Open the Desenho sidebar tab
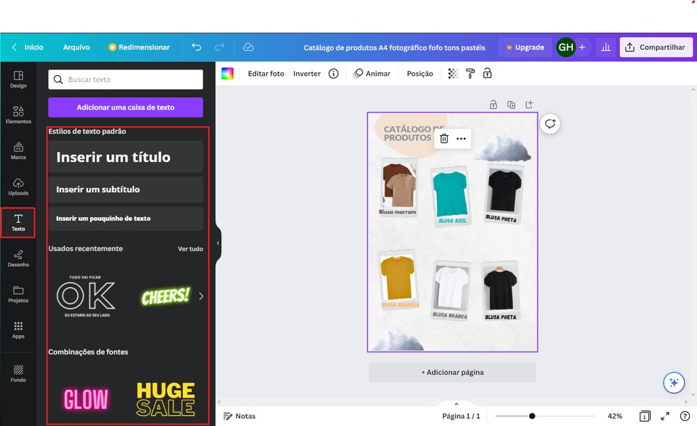The height and width of the screenshot is (426, 697). (x=18, y=258)
